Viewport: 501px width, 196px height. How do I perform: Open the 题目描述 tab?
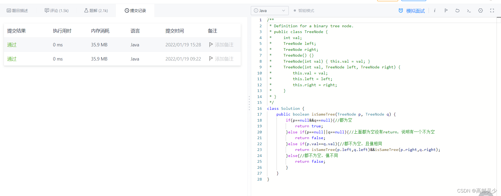tap(17, 10)
